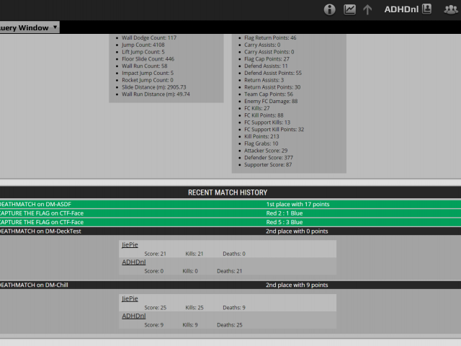Click the Slide Distance stat entry
461x346 pixels.
(x=153, y=86)
